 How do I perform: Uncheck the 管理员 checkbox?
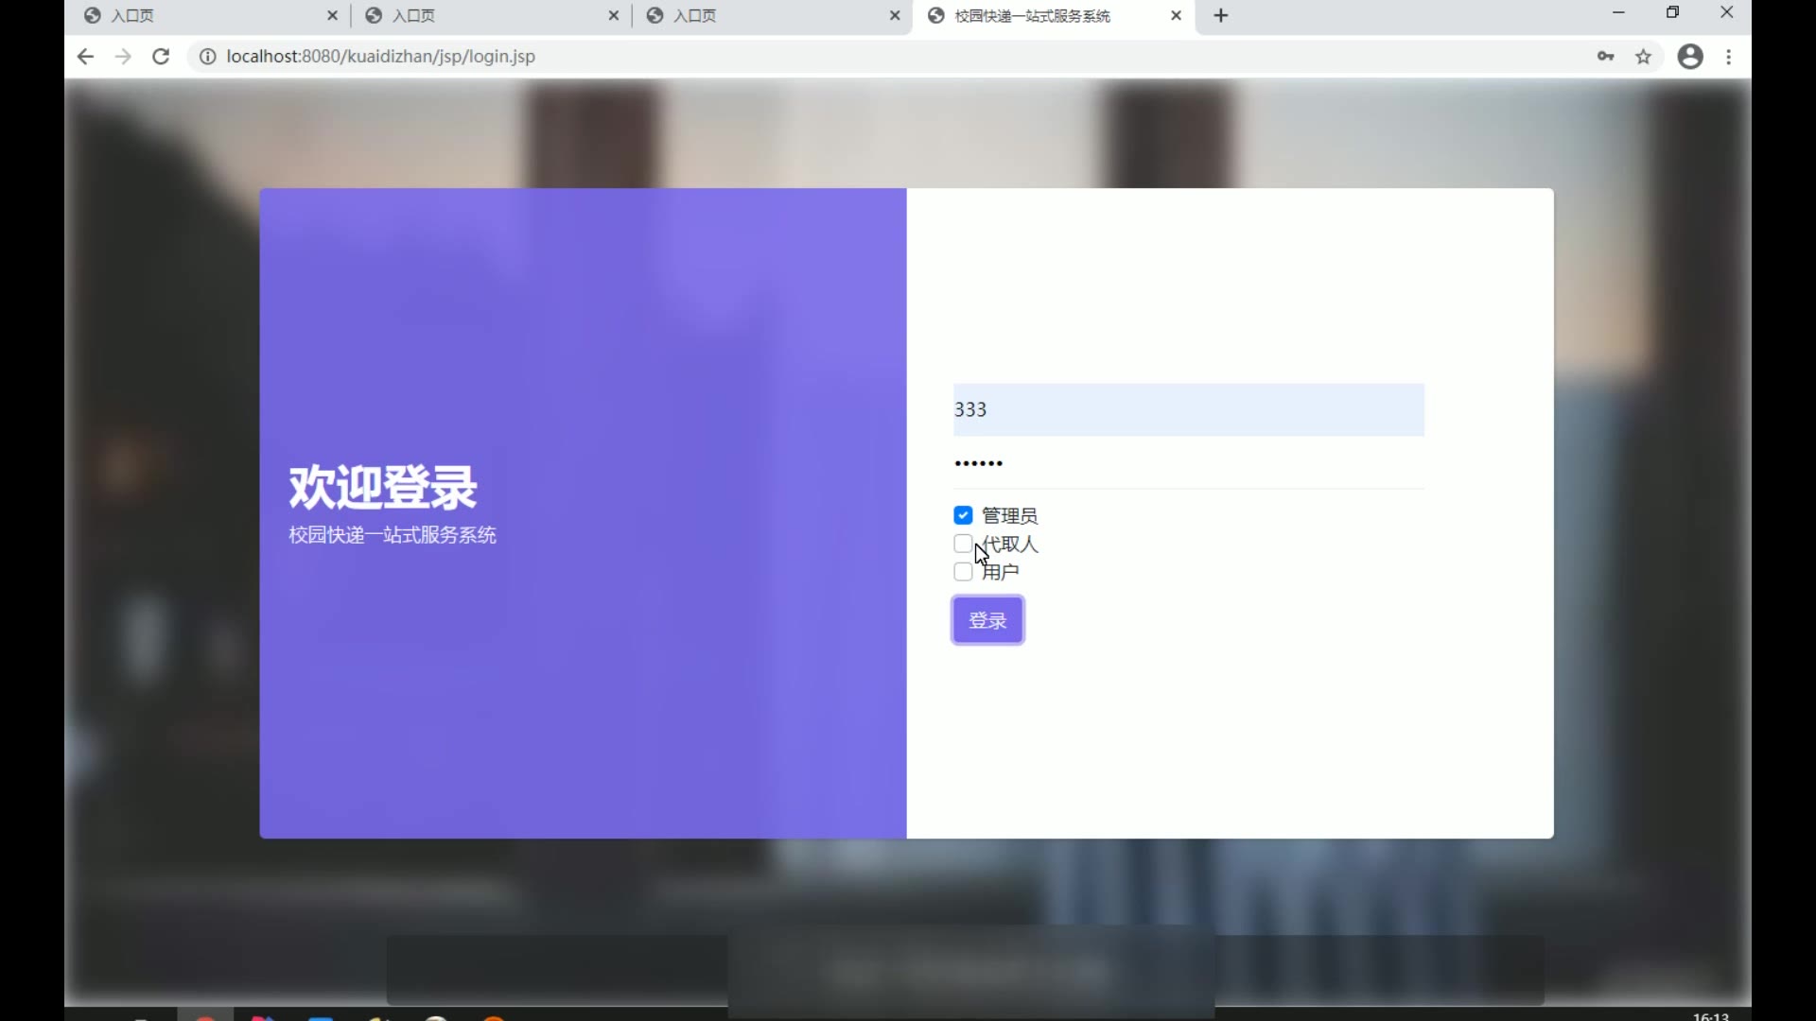[963, 515]
